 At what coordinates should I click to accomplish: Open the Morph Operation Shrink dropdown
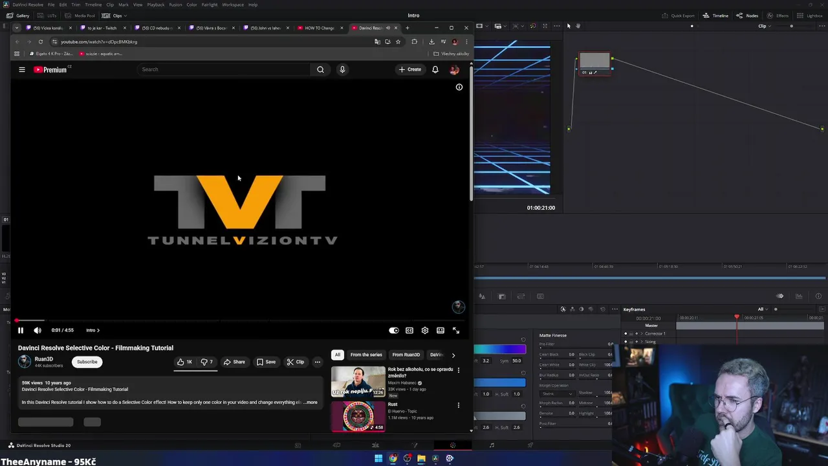tap(557, 393)
